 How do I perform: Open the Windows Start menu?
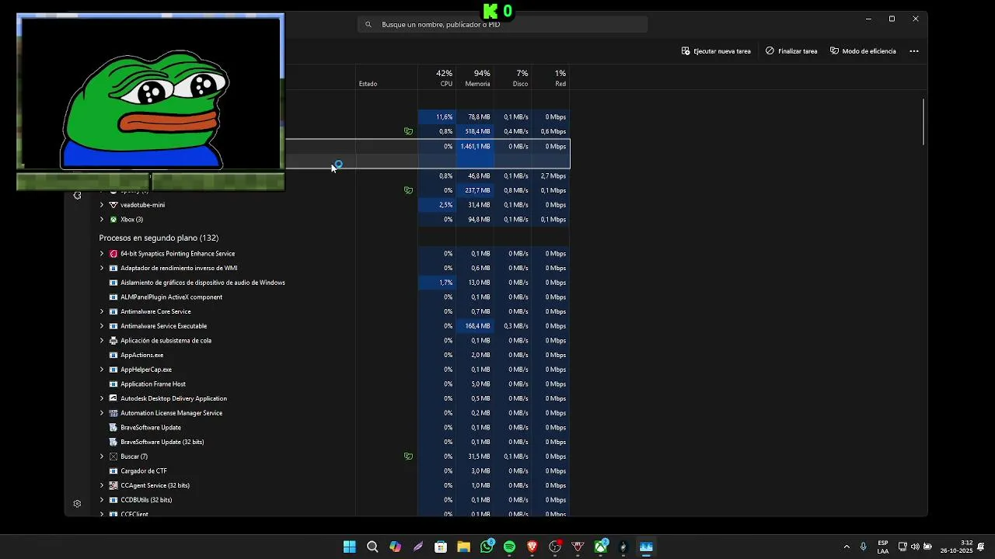(350, 547)
